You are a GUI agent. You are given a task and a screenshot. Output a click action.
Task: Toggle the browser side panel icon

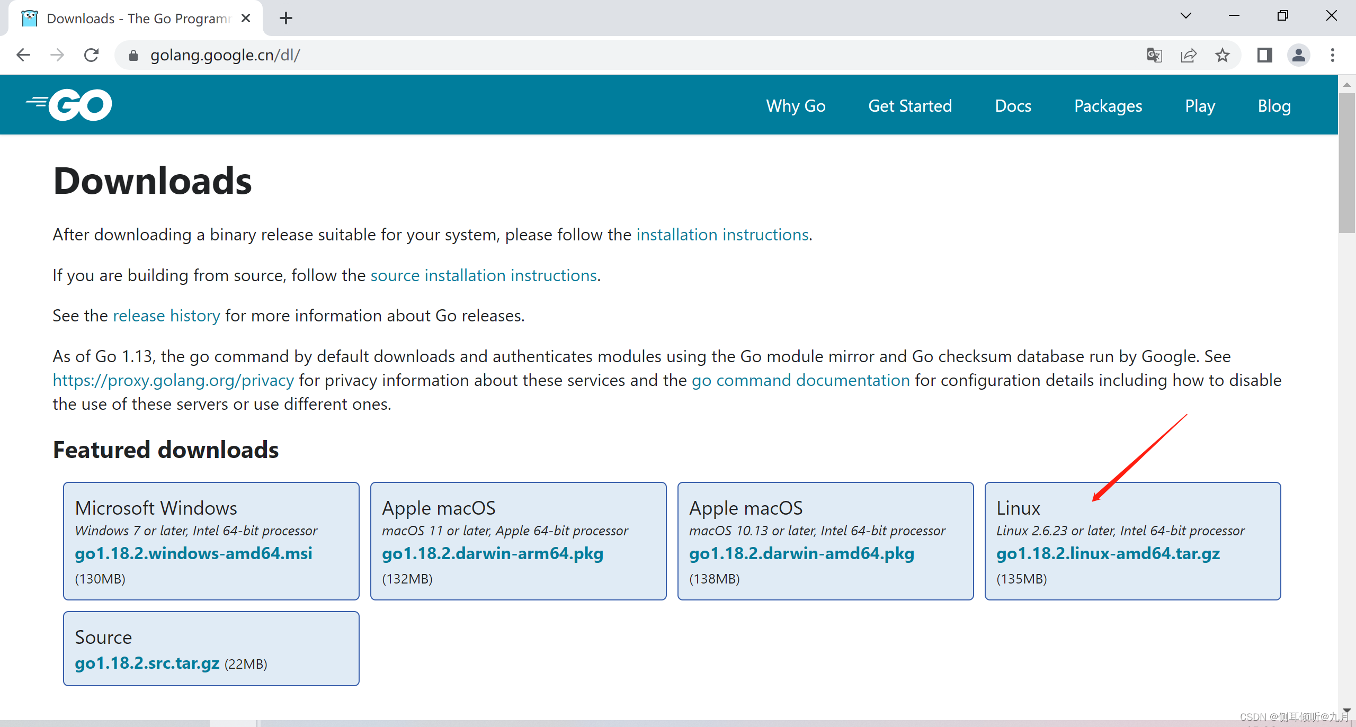[x=1265, y=55]
